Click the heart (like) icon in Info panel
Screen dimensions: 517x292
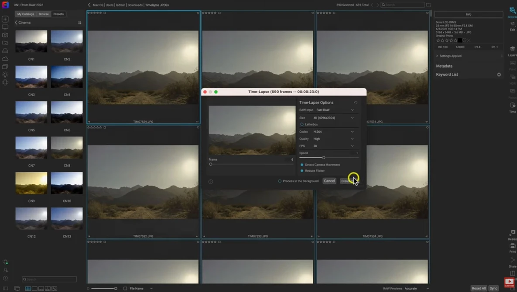coord(464,41)
